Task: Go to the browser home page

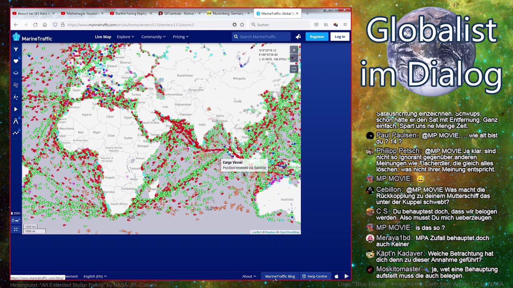Action: [x=44, y=25]
